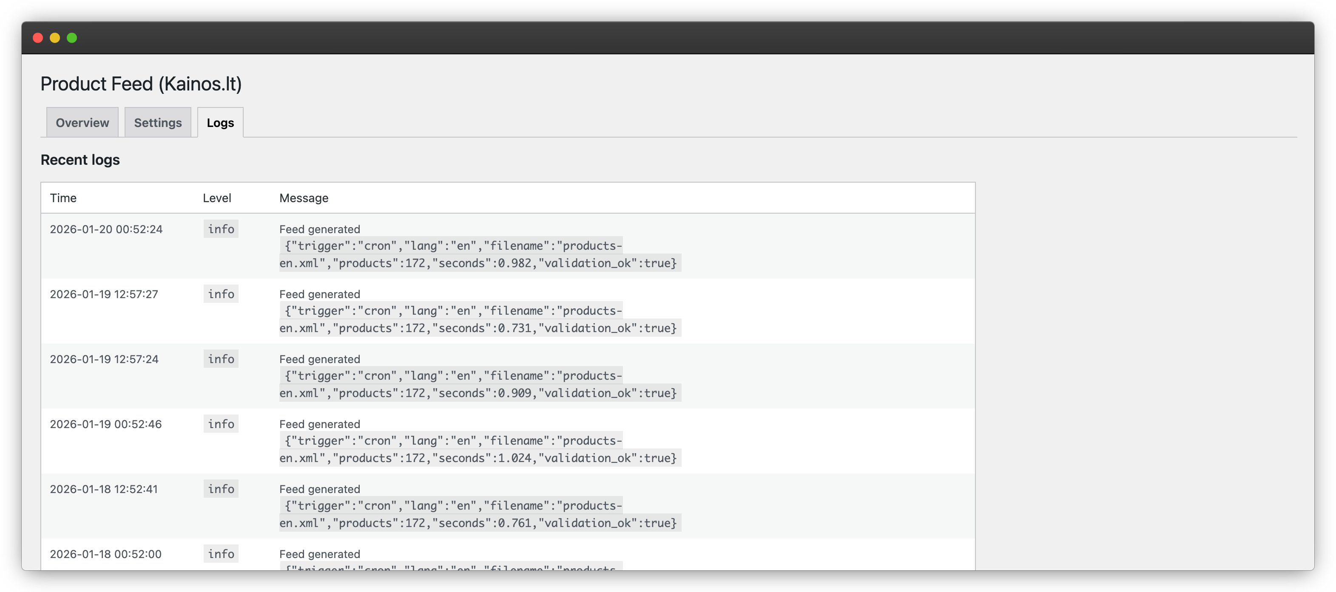1336x592 pixels.
Task: Click the Message column header
Action: coord(304,198)
